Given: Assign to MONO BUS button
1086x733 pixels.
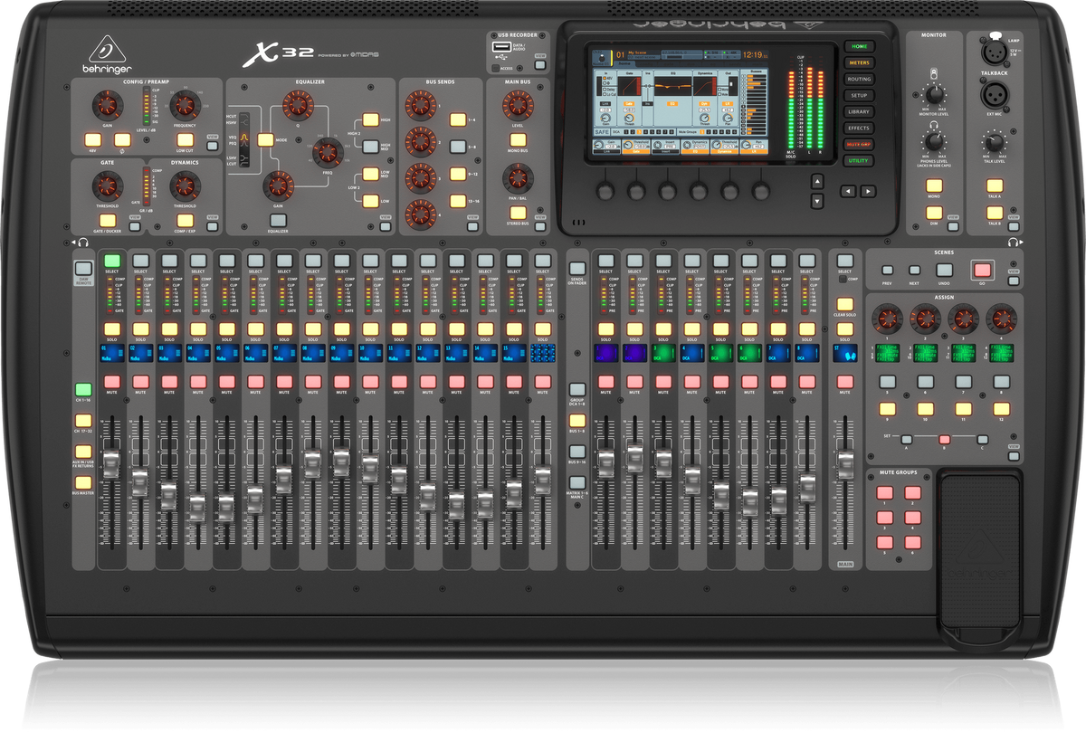Looking at the screenshot, I should point(518,138).
